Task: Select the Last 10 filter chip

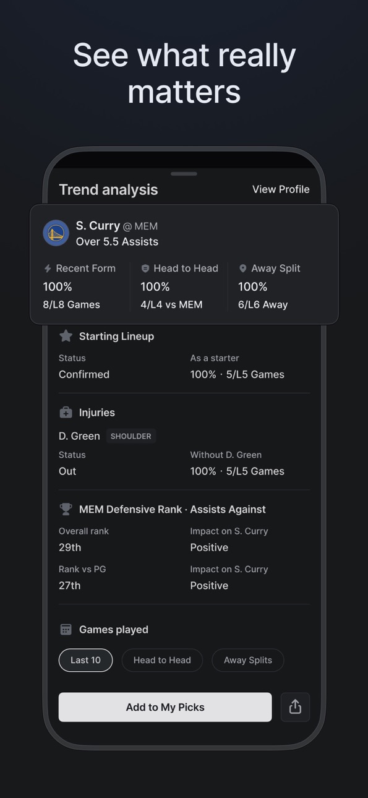Action: [85, 660]
